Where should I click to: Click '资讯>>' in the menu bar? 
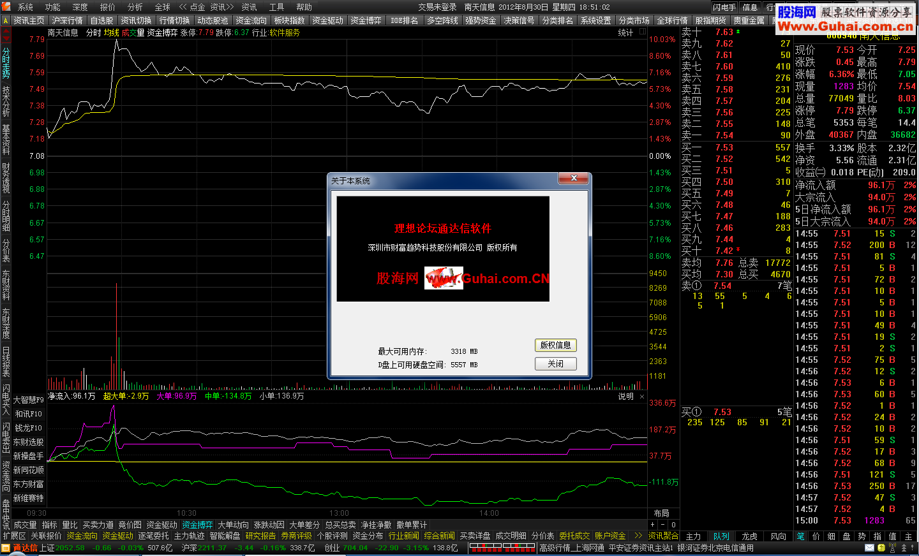(222, 7)
